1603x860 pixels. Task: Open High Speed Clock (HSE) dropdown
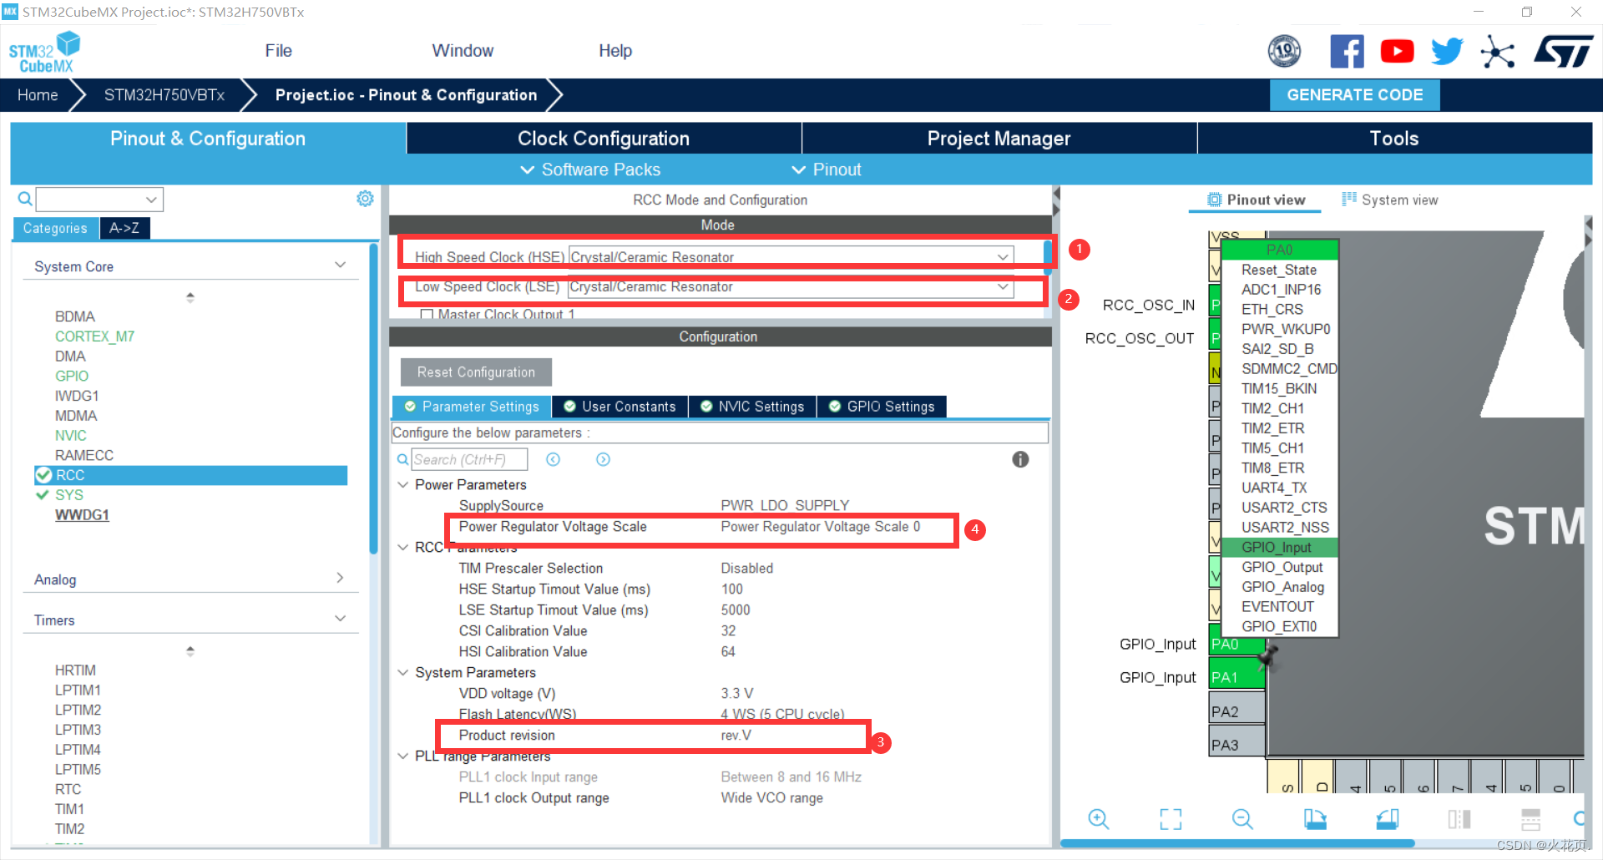[791, 256]
